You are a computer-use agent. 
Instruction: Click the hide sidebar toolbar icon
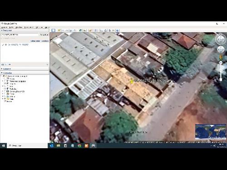coord(53,30)
